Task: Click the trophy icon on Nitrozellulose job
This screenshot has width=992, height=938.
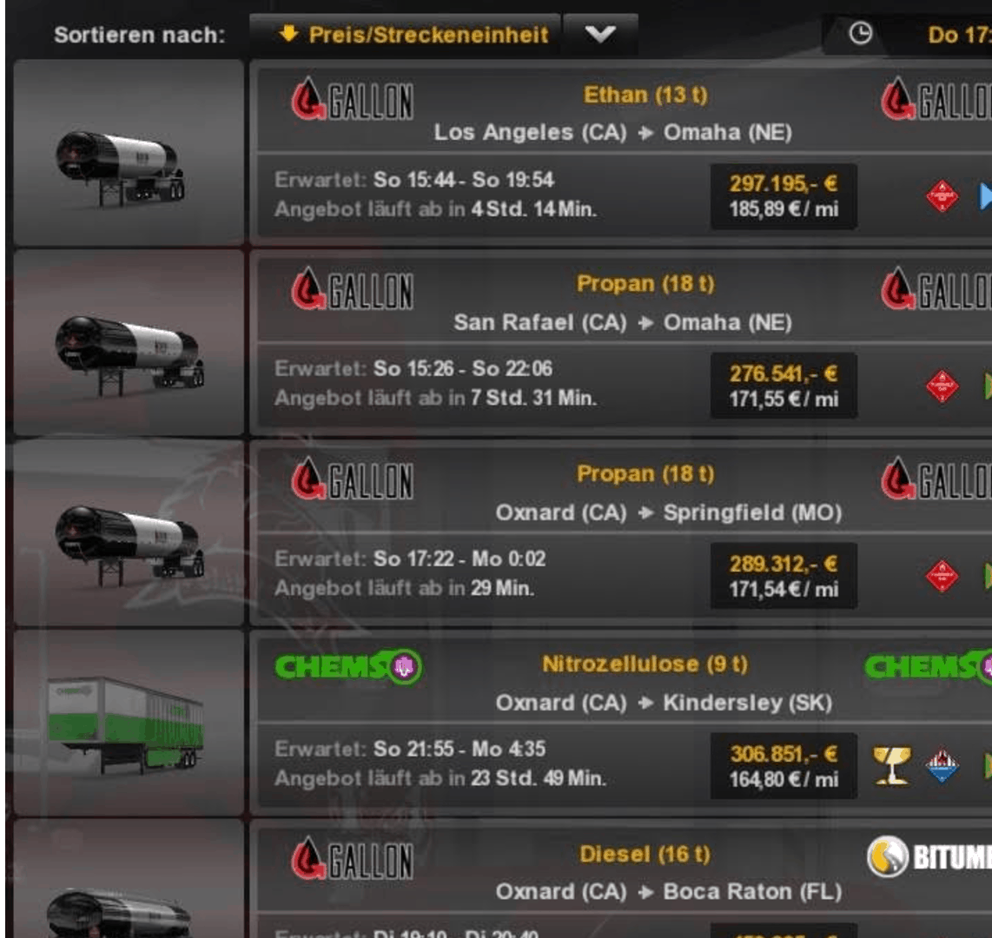Action: pyautogui.click(x=892, y=765)
